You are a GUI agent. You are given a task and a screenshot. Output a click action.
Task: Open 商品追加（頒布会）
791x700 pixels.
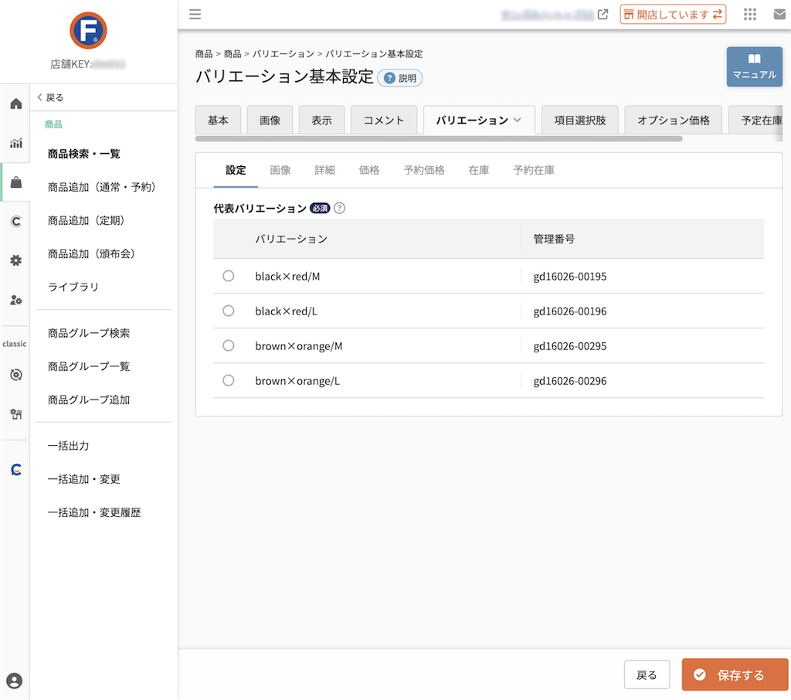(x=91, y=254)
